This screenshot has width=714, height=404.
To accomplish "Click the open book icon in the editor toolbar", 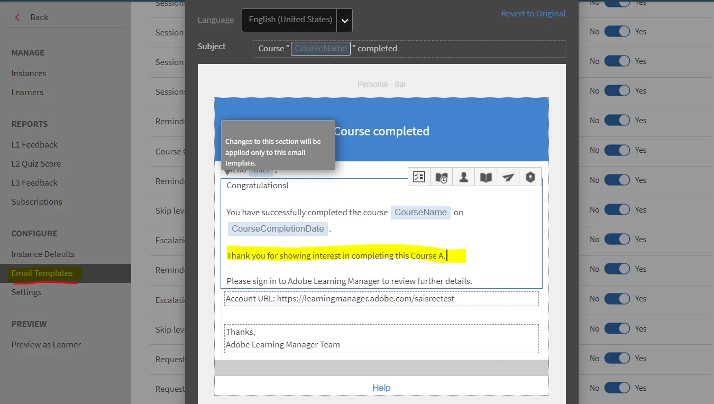I will [486, 177].
